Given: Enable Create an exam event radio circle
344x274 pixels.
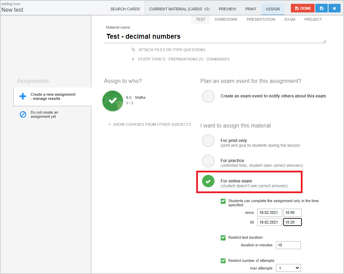Looking at the screenshot, I should point(208,96).
